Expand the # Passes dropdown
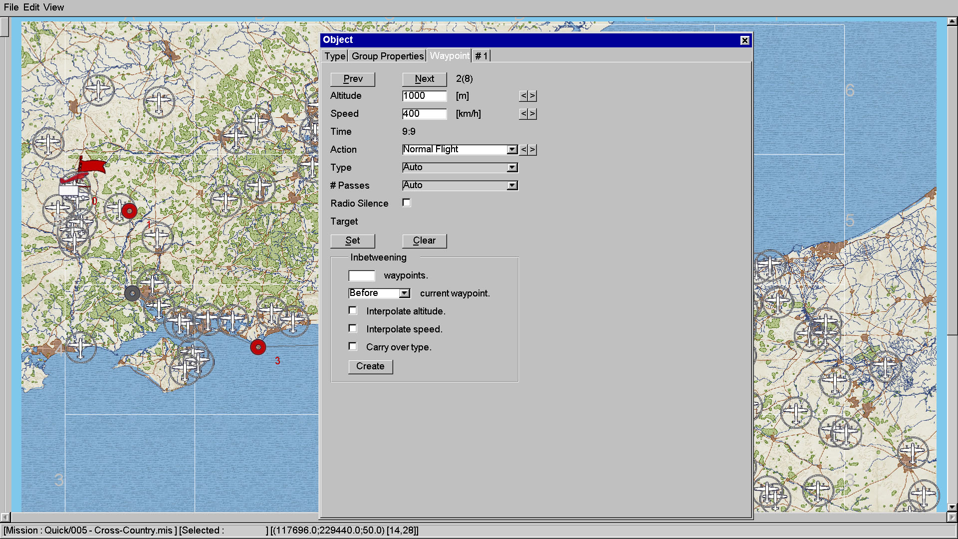Screen dimensions: 958x539 (x=512, y=186)
